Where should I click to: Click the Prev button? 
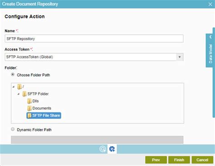coord(156,160)
